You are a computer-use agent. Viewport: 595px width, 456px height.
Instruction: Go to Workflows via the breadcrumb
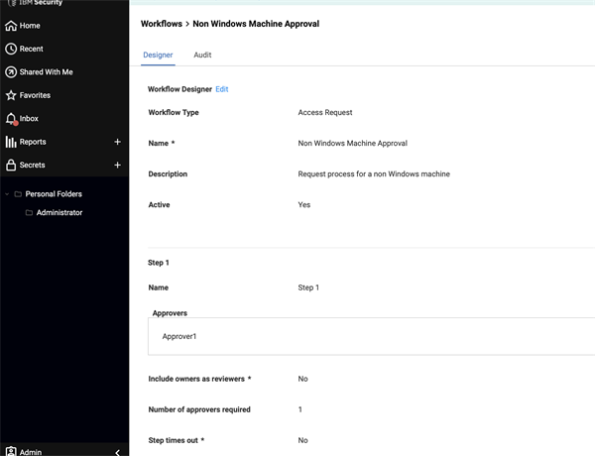(x=162, y=24)
